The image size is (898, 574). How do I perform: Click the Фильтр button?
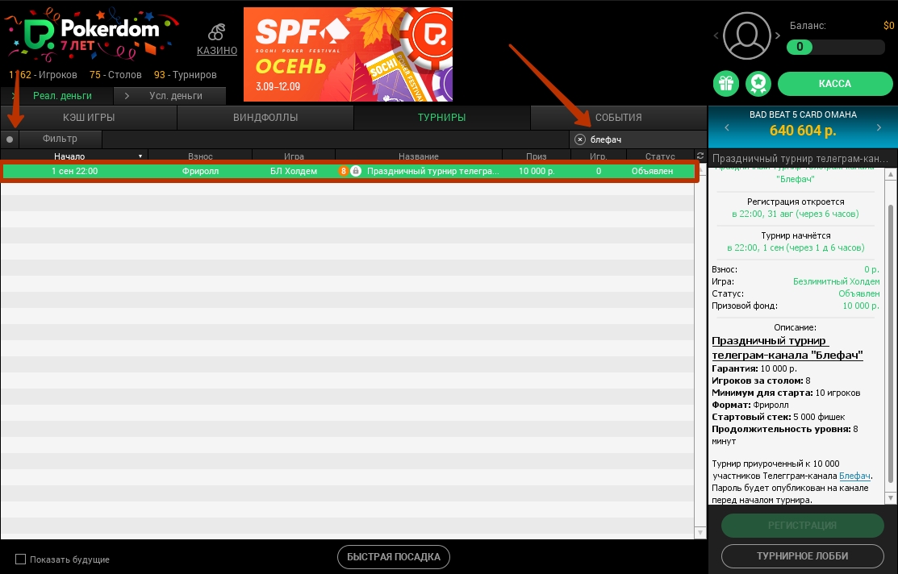point(61,139)
